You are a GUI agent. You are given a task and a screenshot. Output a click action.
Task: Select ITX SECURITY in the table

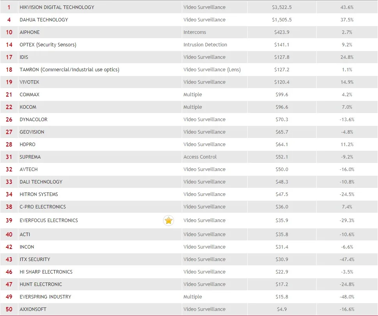(x=35, y=260)
